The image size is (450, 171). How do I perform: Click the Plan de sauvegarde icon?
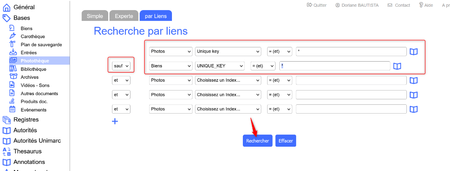click(x=13, y=44)
